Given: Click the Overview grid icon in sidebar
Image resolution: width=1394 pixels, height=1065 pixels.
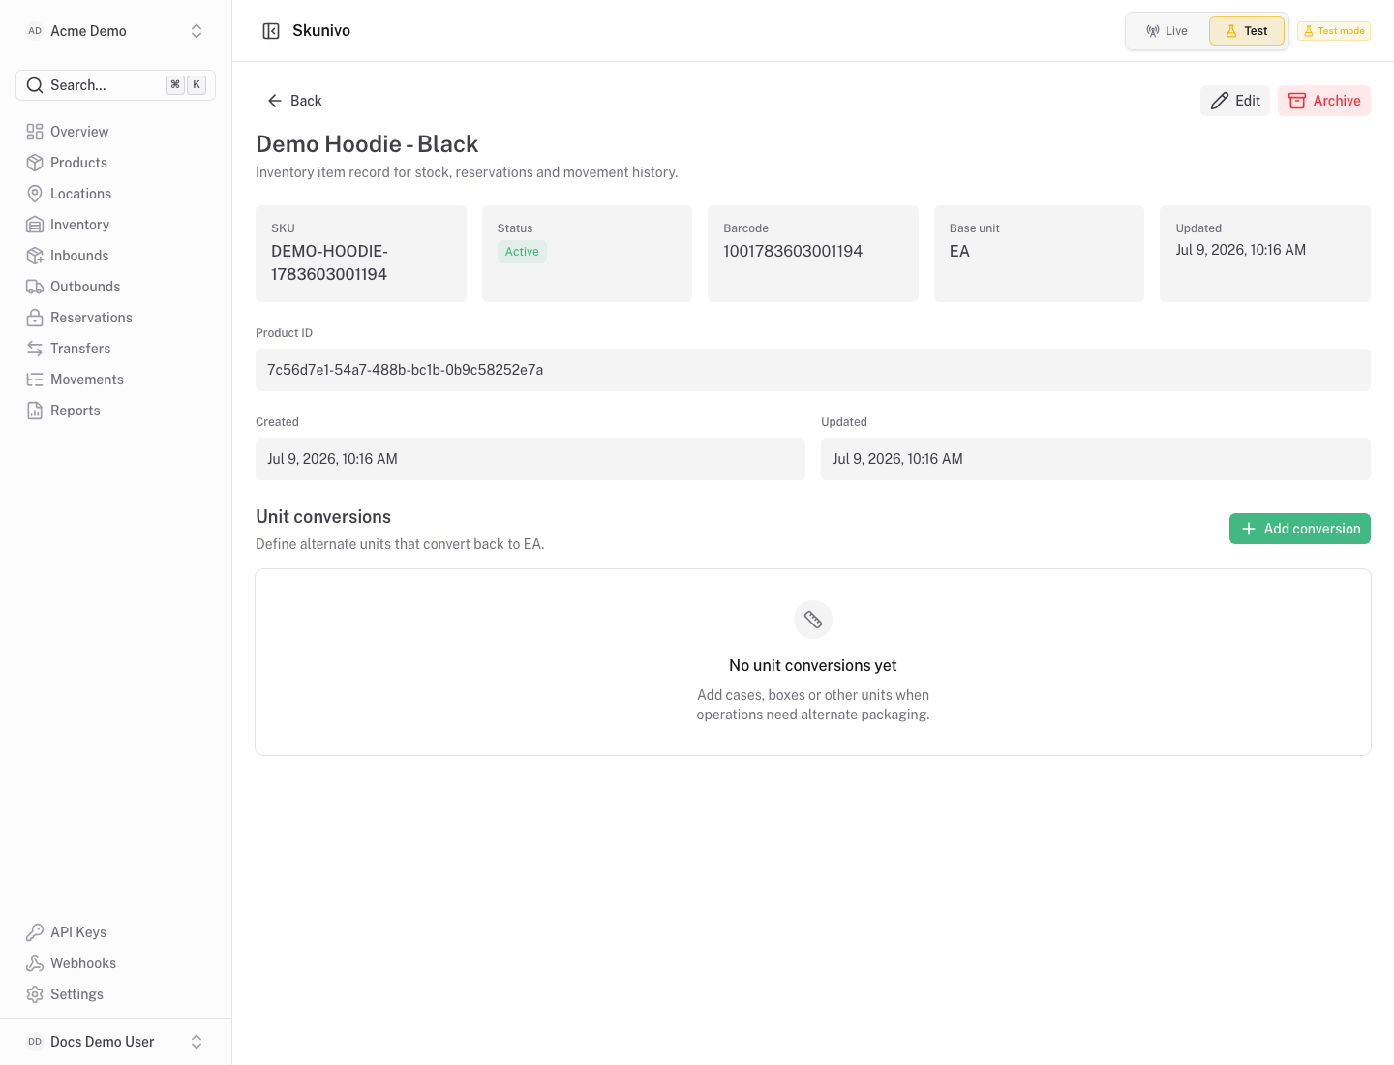Looking at the screenshot, I should (35, 132).
